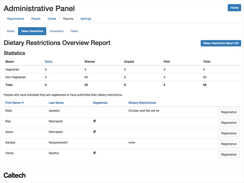
Task: Click the vegetarian leaf icon for Rao
Action: 94,121
